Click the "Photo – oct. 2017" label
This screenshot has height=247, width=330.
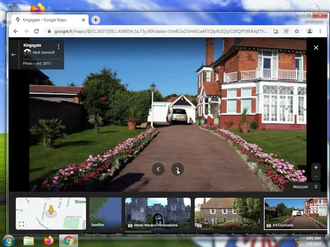(x=37, y=63)
